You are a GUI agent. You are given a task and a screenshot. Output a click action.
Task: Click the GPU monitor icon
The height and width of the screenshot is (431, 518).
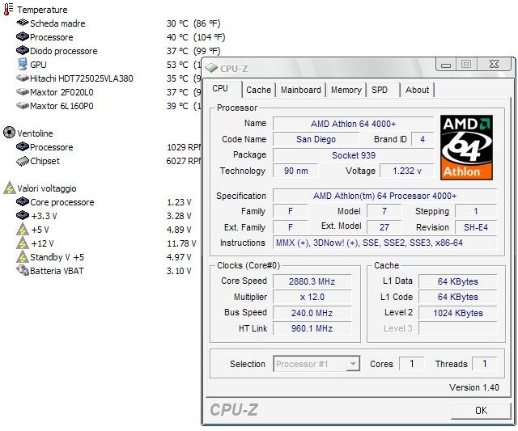[x=23, y=64]
